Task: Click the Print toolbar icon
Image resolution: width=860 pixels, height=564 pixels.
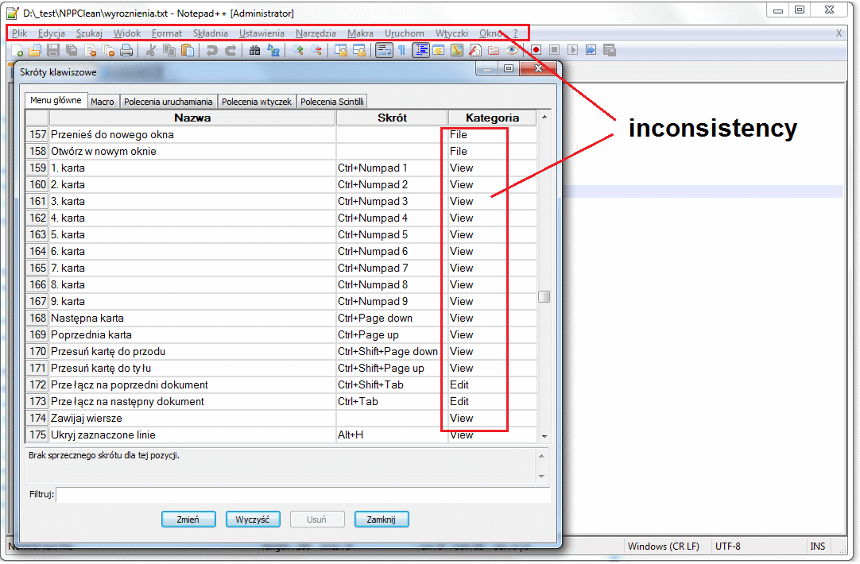Action: [128, 50]
